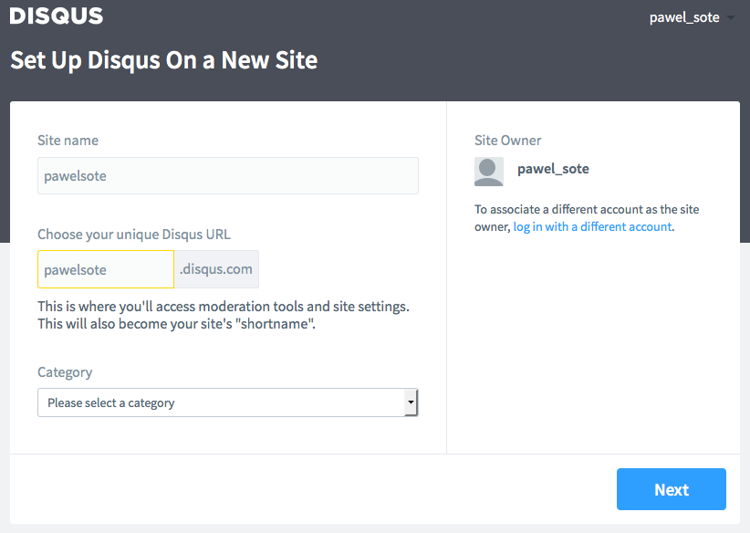750x533 pixels.
Task: Click the "Choose your unique Disqus URL" label
Action: [x=134, y=235]
